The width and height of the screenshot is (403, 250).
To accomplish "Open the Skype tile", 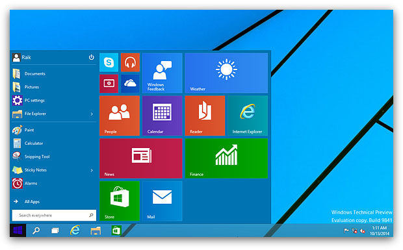I will [x=109, y=62].
